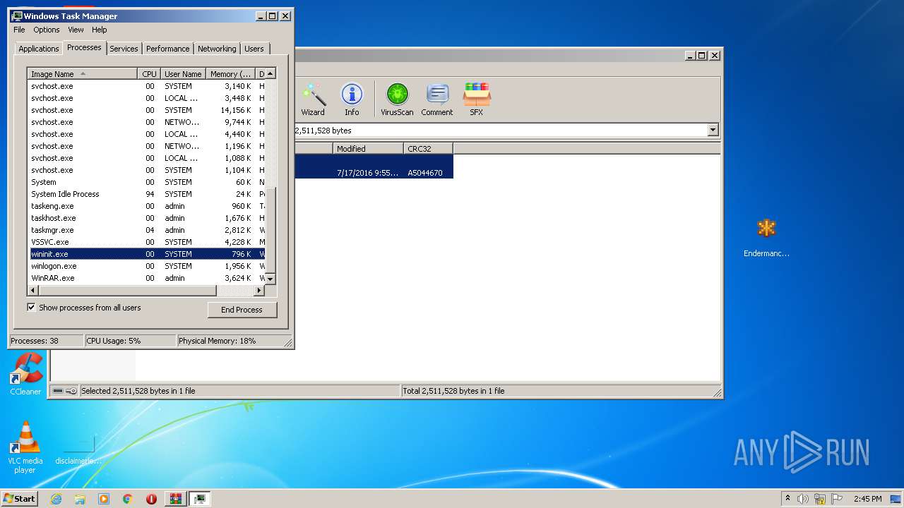The width and height of the screenshot is (904, 508).
Task: Click the Info icon in WinRAR
Action: pyautogui.click(x=352, y=99)
